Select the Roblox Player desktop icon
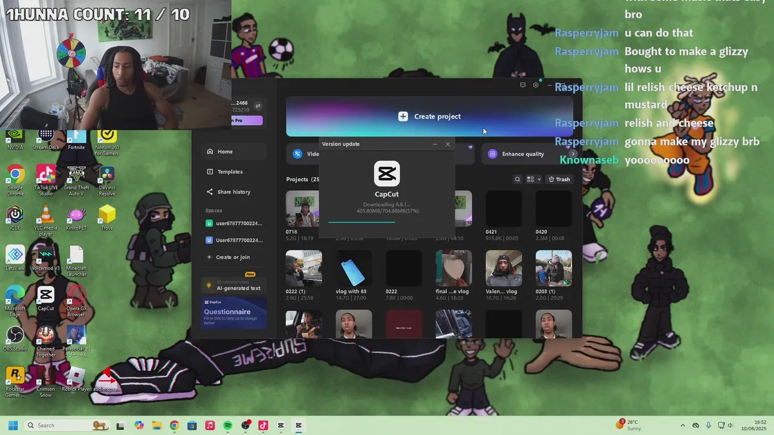 76,379
